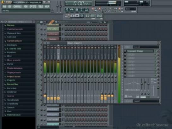Toggle the second effect slot enable switch
The width and height of the screenshot is (172, 129).
click(x=155, y=55)
